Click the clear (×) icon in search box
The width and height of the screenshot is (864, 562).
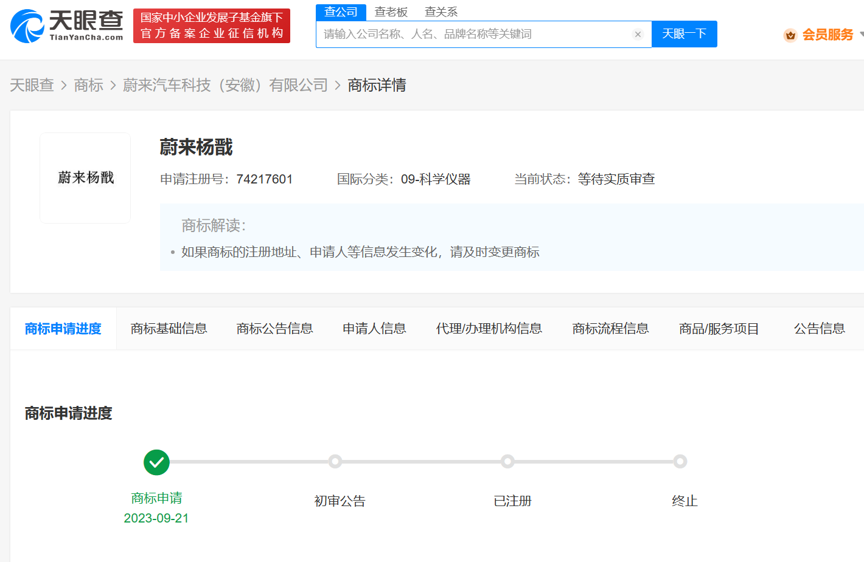[638, 35]
